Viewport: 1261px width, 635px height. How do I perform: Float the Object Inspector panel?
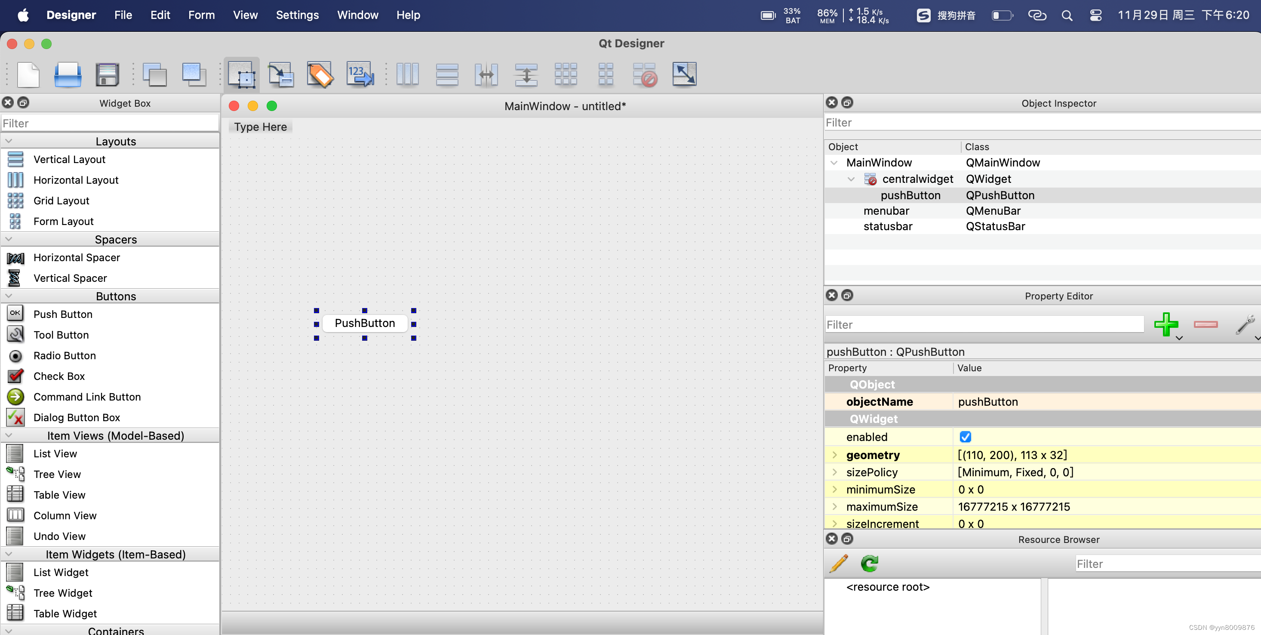point(847,102)
